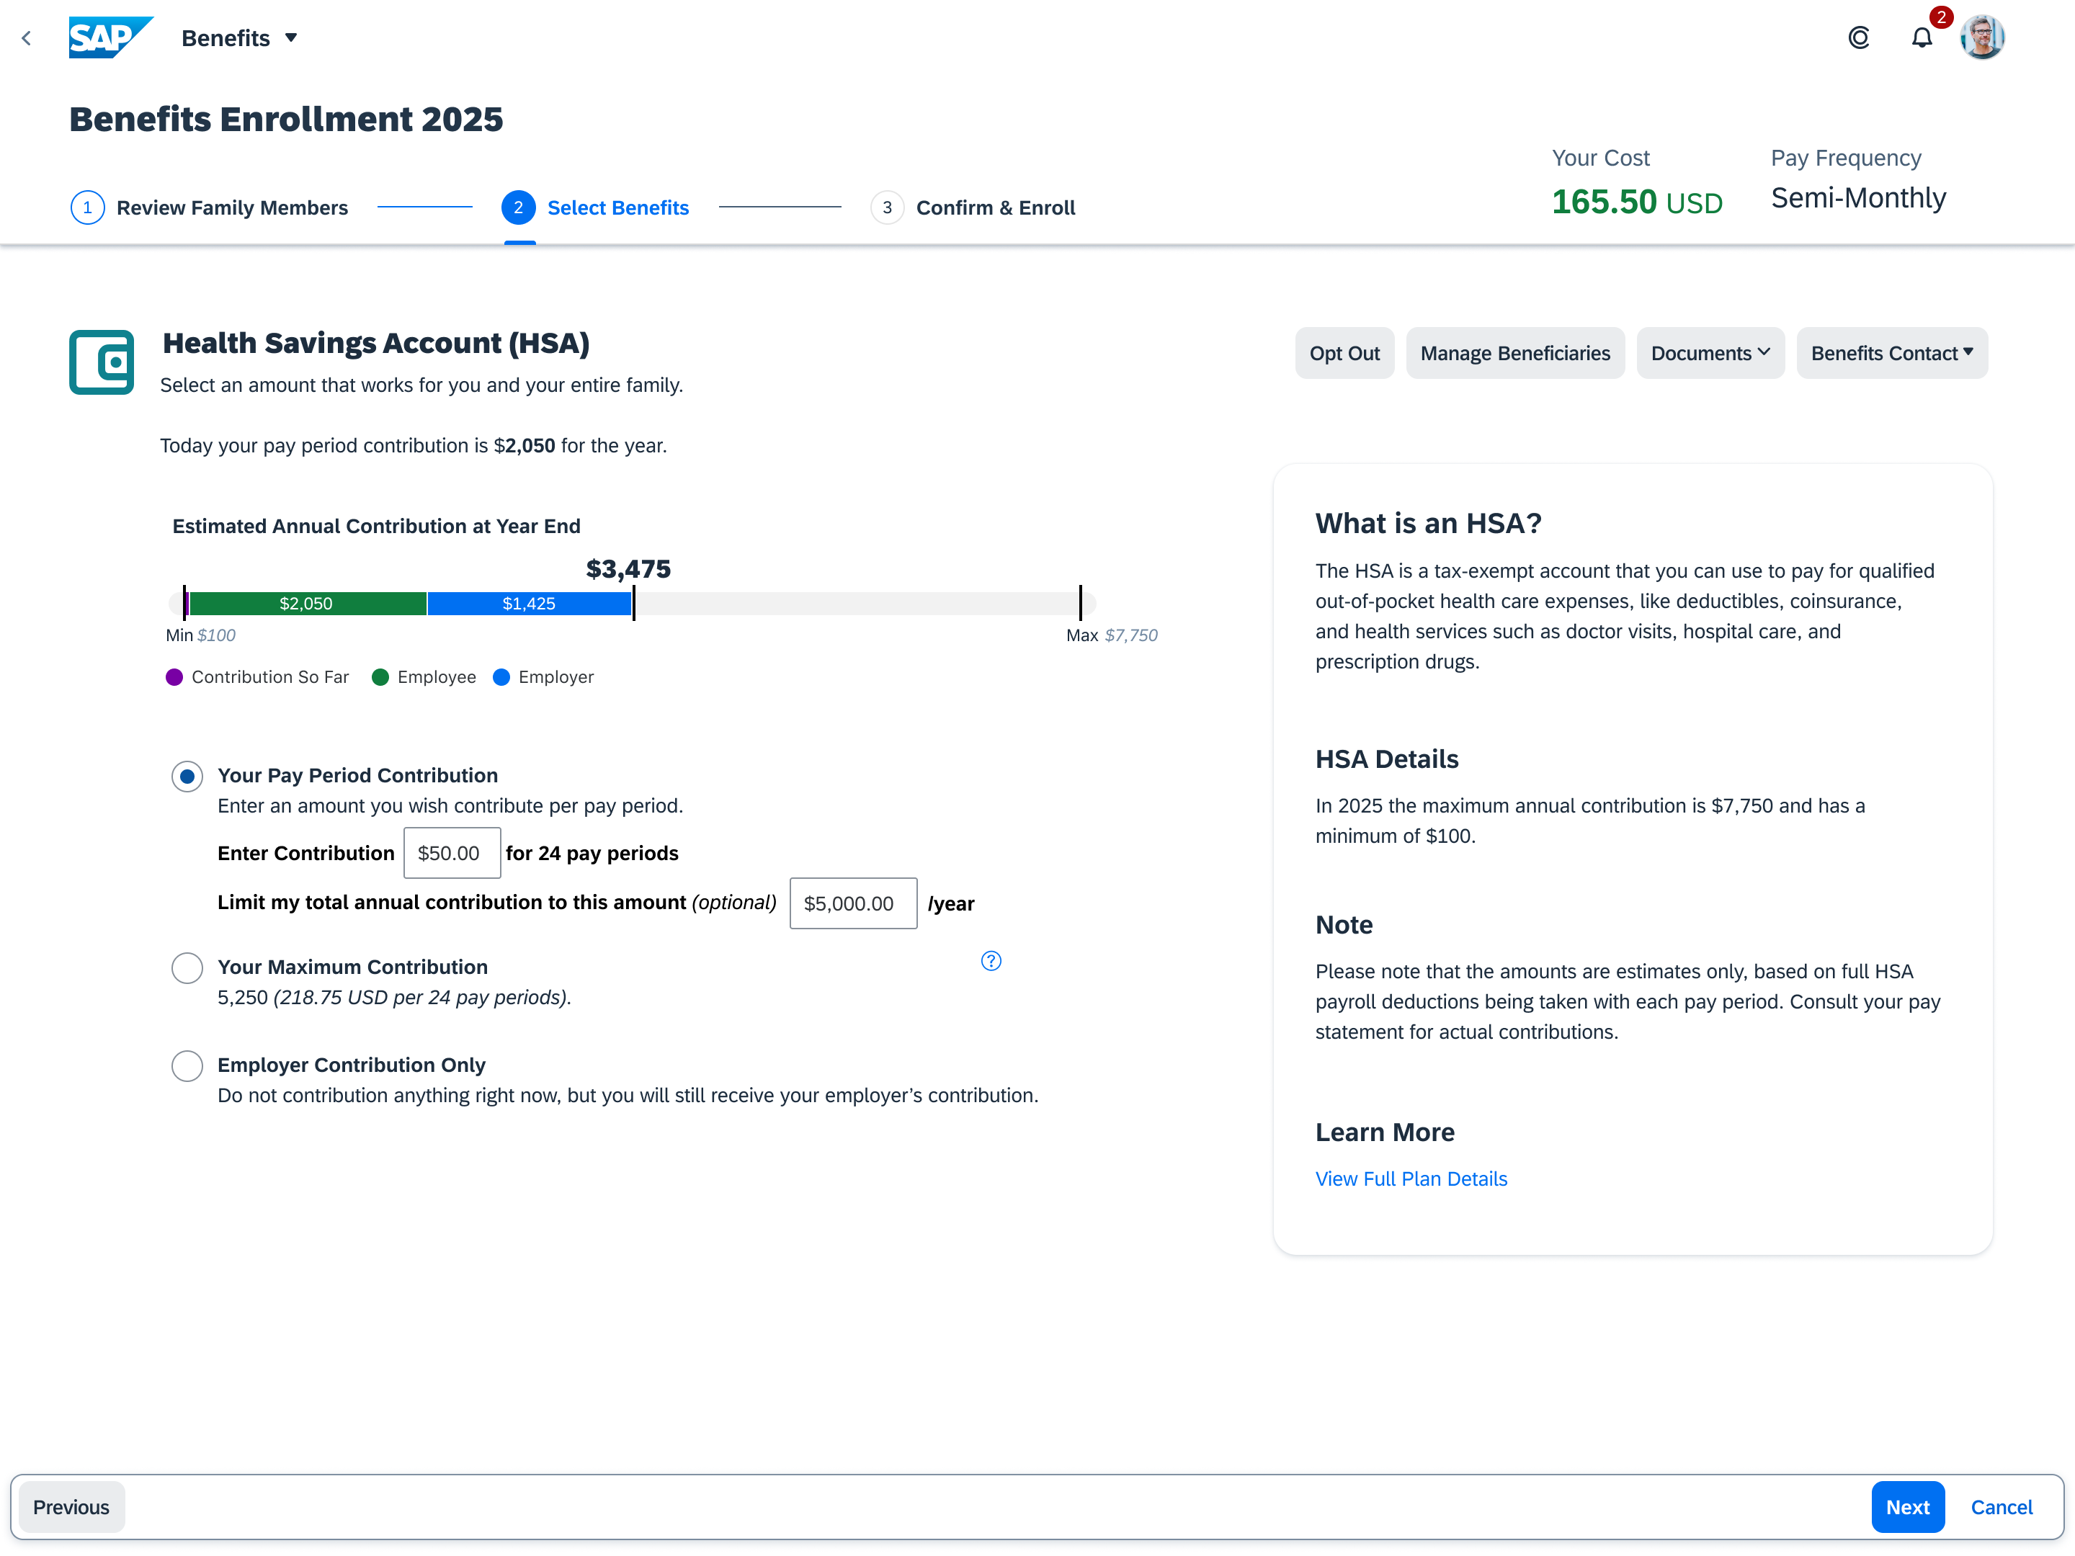
Task: Click the step 3 circle icon
Action: pos(886,207)
